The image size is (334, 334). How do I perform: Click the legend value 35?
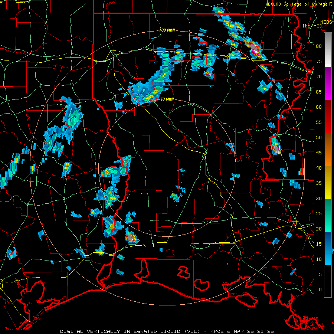point(319,183)
